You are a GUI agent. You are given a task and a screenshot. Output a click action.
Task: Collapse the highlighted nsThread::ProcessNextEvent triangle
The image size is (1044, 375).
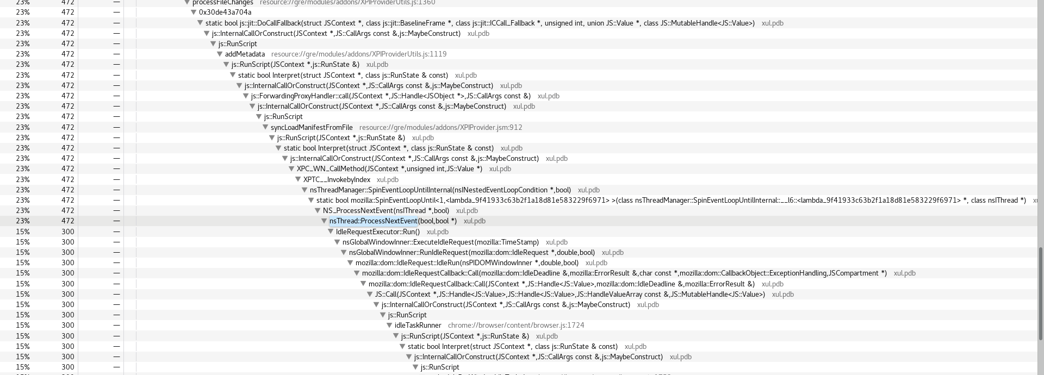tap(324, 221)
